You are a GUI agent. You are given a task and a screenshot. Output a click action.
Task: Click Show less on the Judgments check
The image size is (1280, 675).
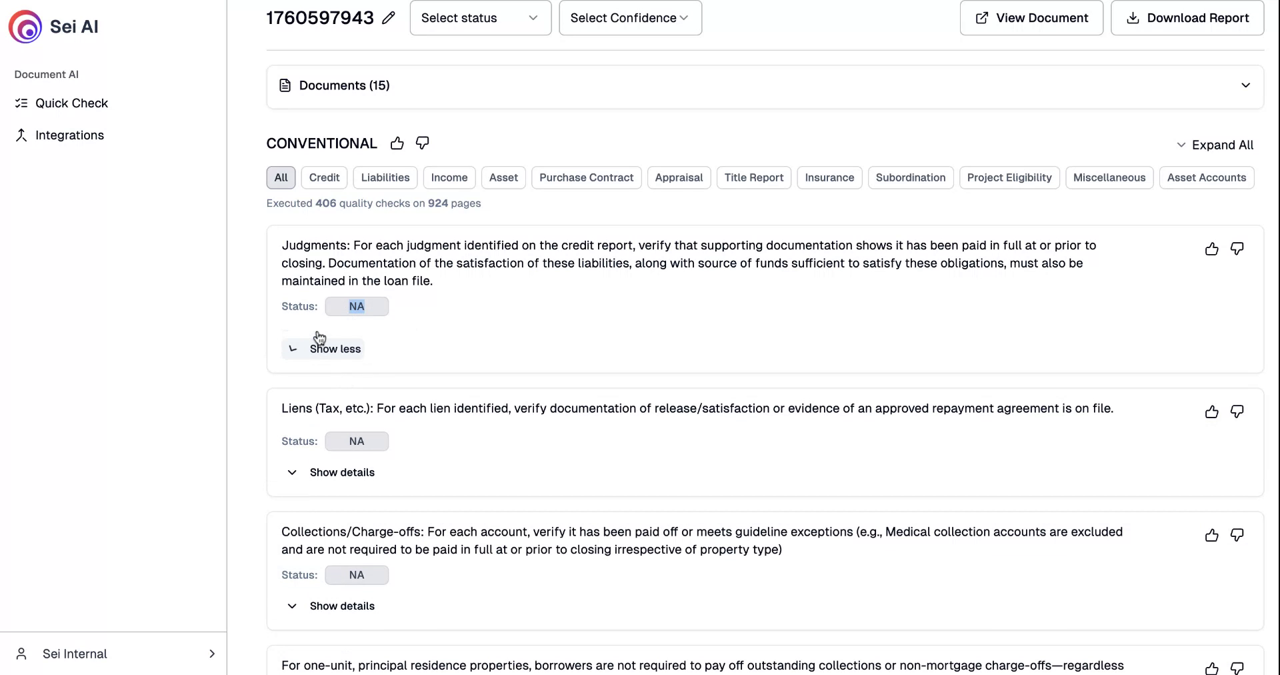tap(335, 349)
